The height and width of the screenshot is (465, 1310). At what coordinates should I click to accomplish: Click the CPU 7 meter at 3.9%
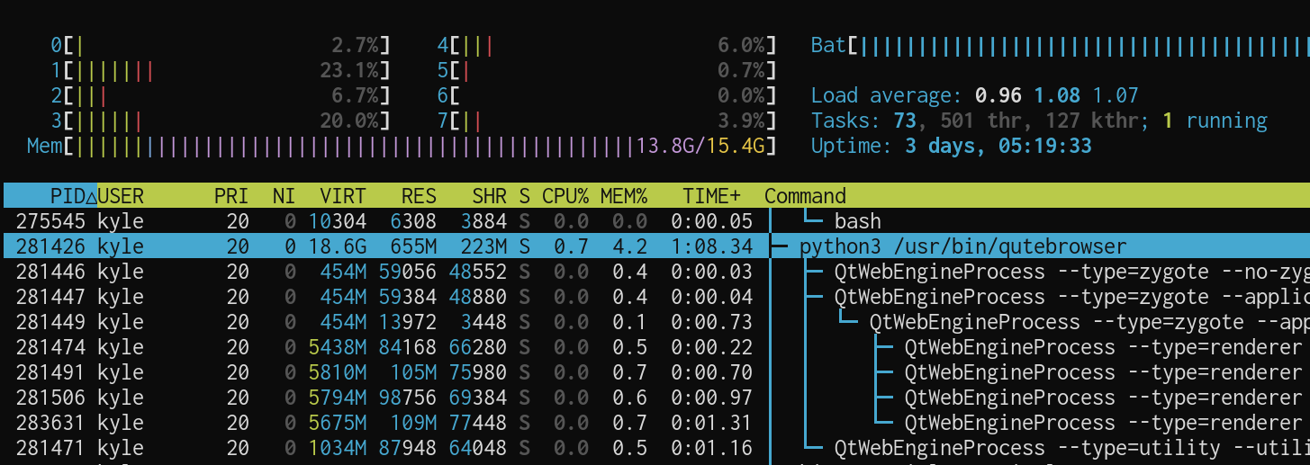point(606,121)
